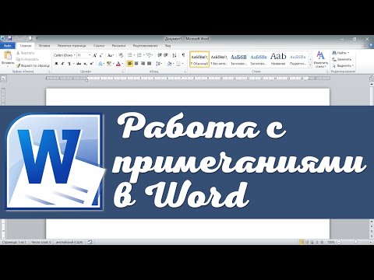Click the Text Effects glowing A icon
374x280 pixels.
(101, 64)
